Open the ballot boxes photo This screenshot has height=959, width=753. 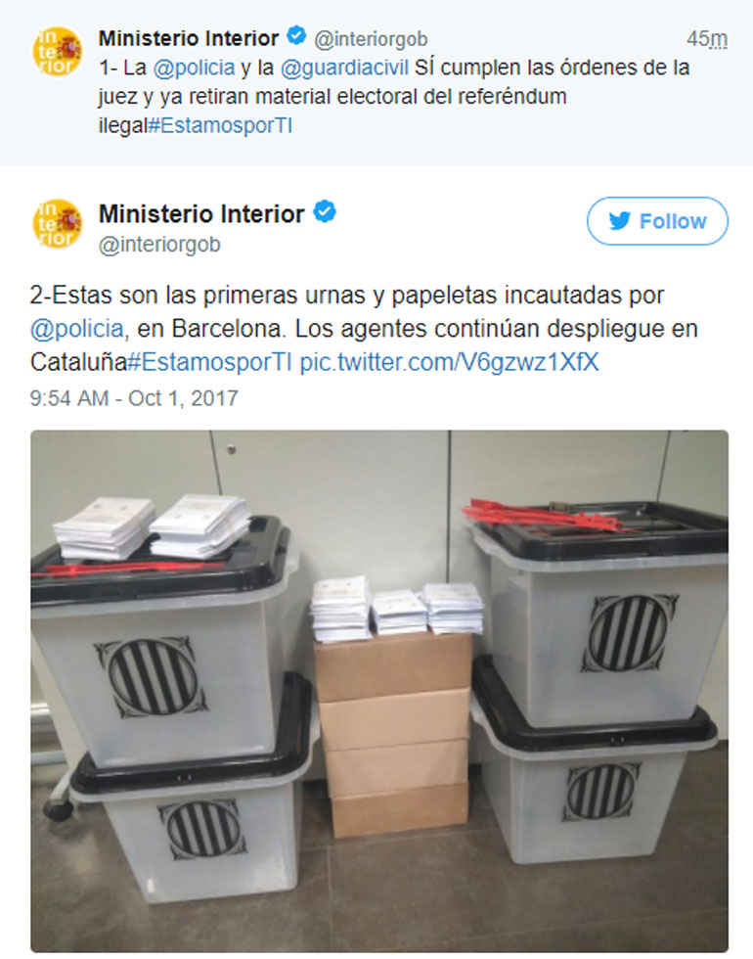379,691
